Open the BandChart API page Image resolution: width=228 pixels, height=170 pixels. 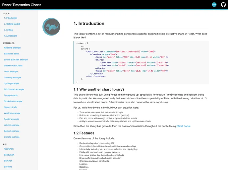pos(9,155)
